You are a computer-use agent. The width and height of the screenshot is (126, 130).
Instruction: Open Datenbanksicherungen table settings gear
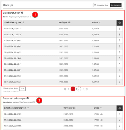[x=119, y=108]
